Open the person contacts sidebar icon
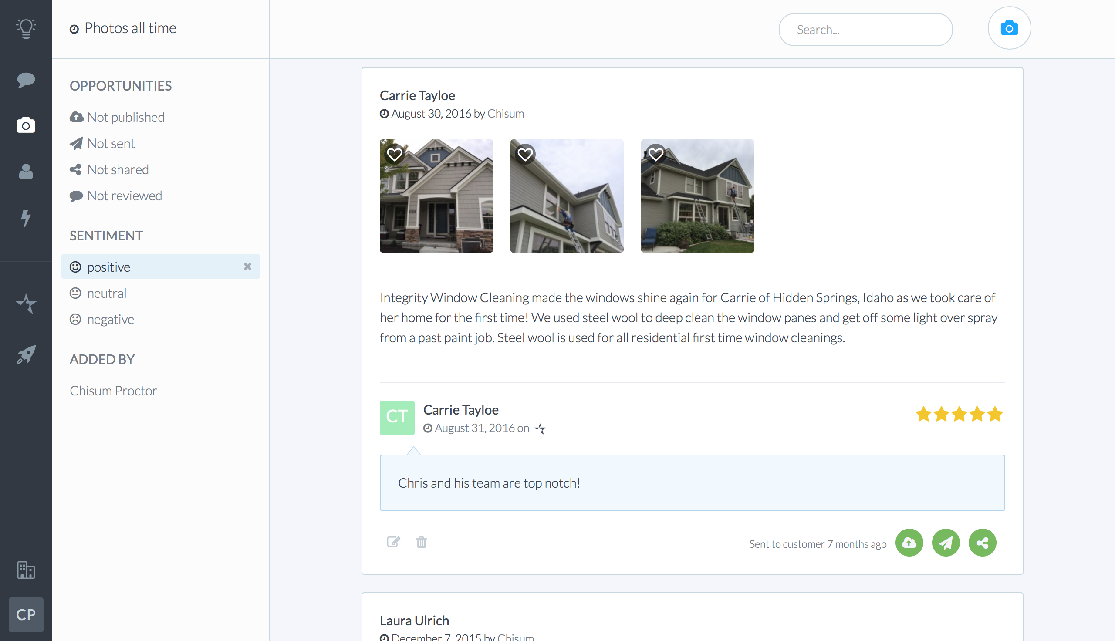The width and height of the screenshot is (1115, 641). (26, 171)
